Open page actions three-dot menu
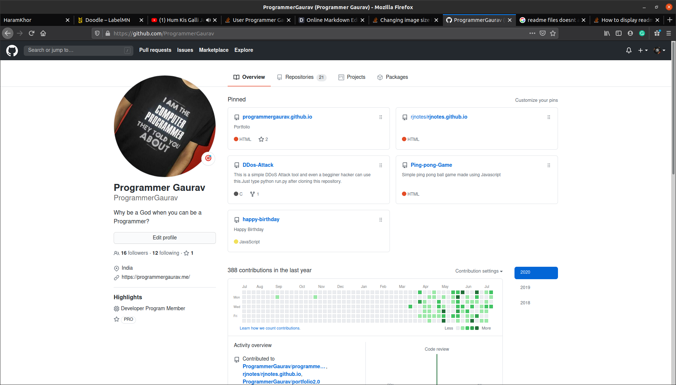 [532, 33]
